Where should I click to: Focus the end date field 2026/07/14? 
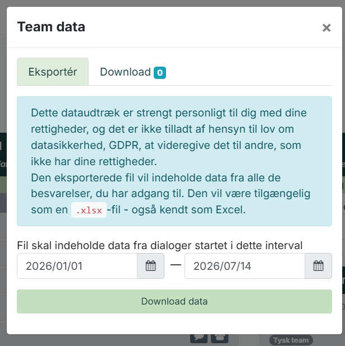tap(245, 266)
